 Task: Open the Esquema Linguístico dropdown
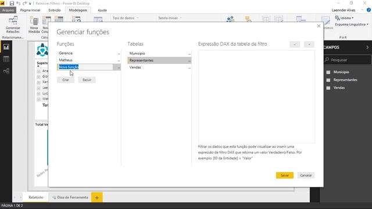tap(352, 24)
